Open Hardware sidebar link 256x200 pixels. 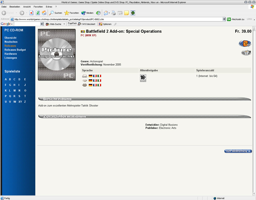click(x=10, y=54)
